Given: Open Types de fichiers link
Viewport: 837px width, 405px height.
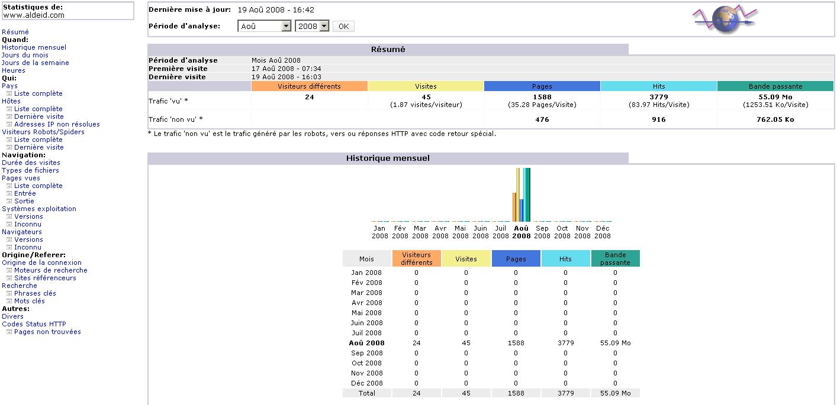Looking at the screenshot, I should (x=30, y=170).
